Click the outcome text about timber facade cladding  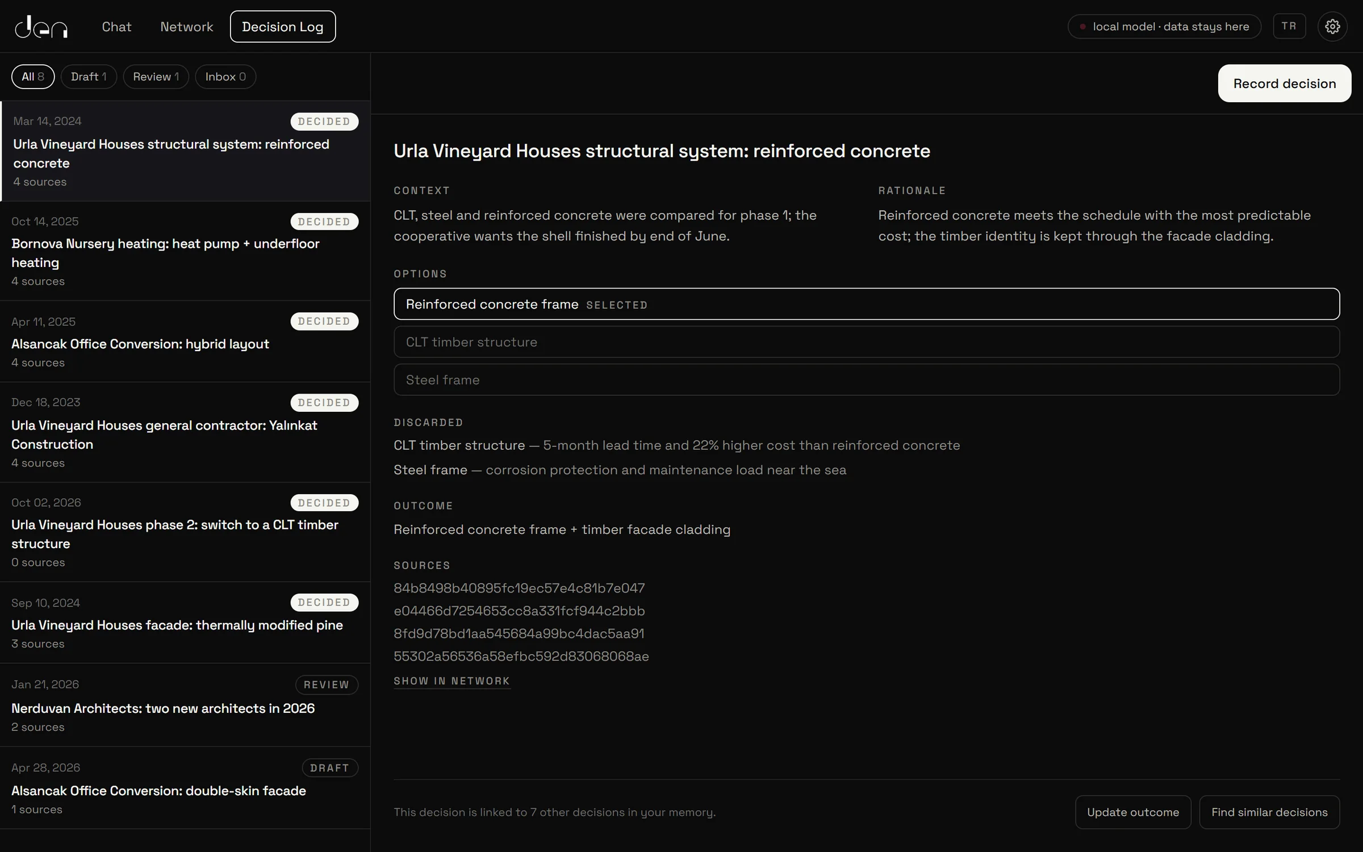(x=562, y=529)
